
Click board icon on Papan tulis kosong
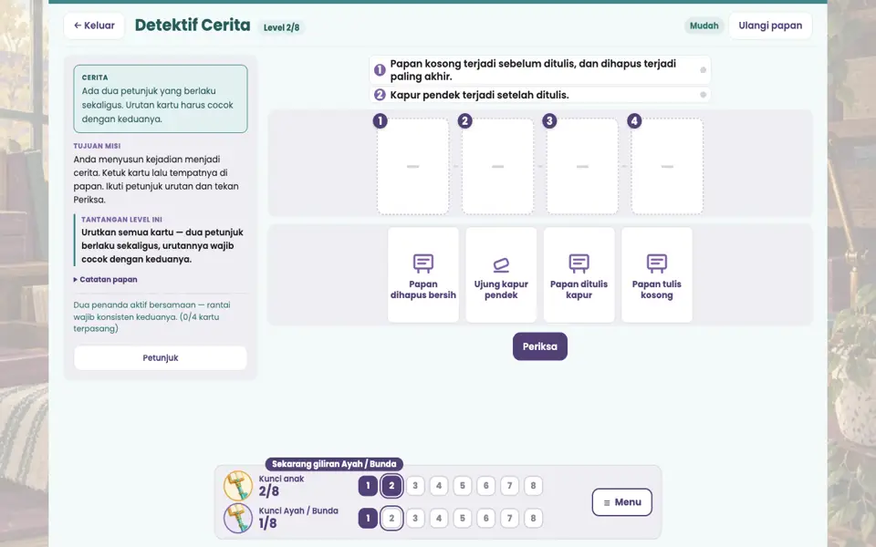click(x=656, y=263)
